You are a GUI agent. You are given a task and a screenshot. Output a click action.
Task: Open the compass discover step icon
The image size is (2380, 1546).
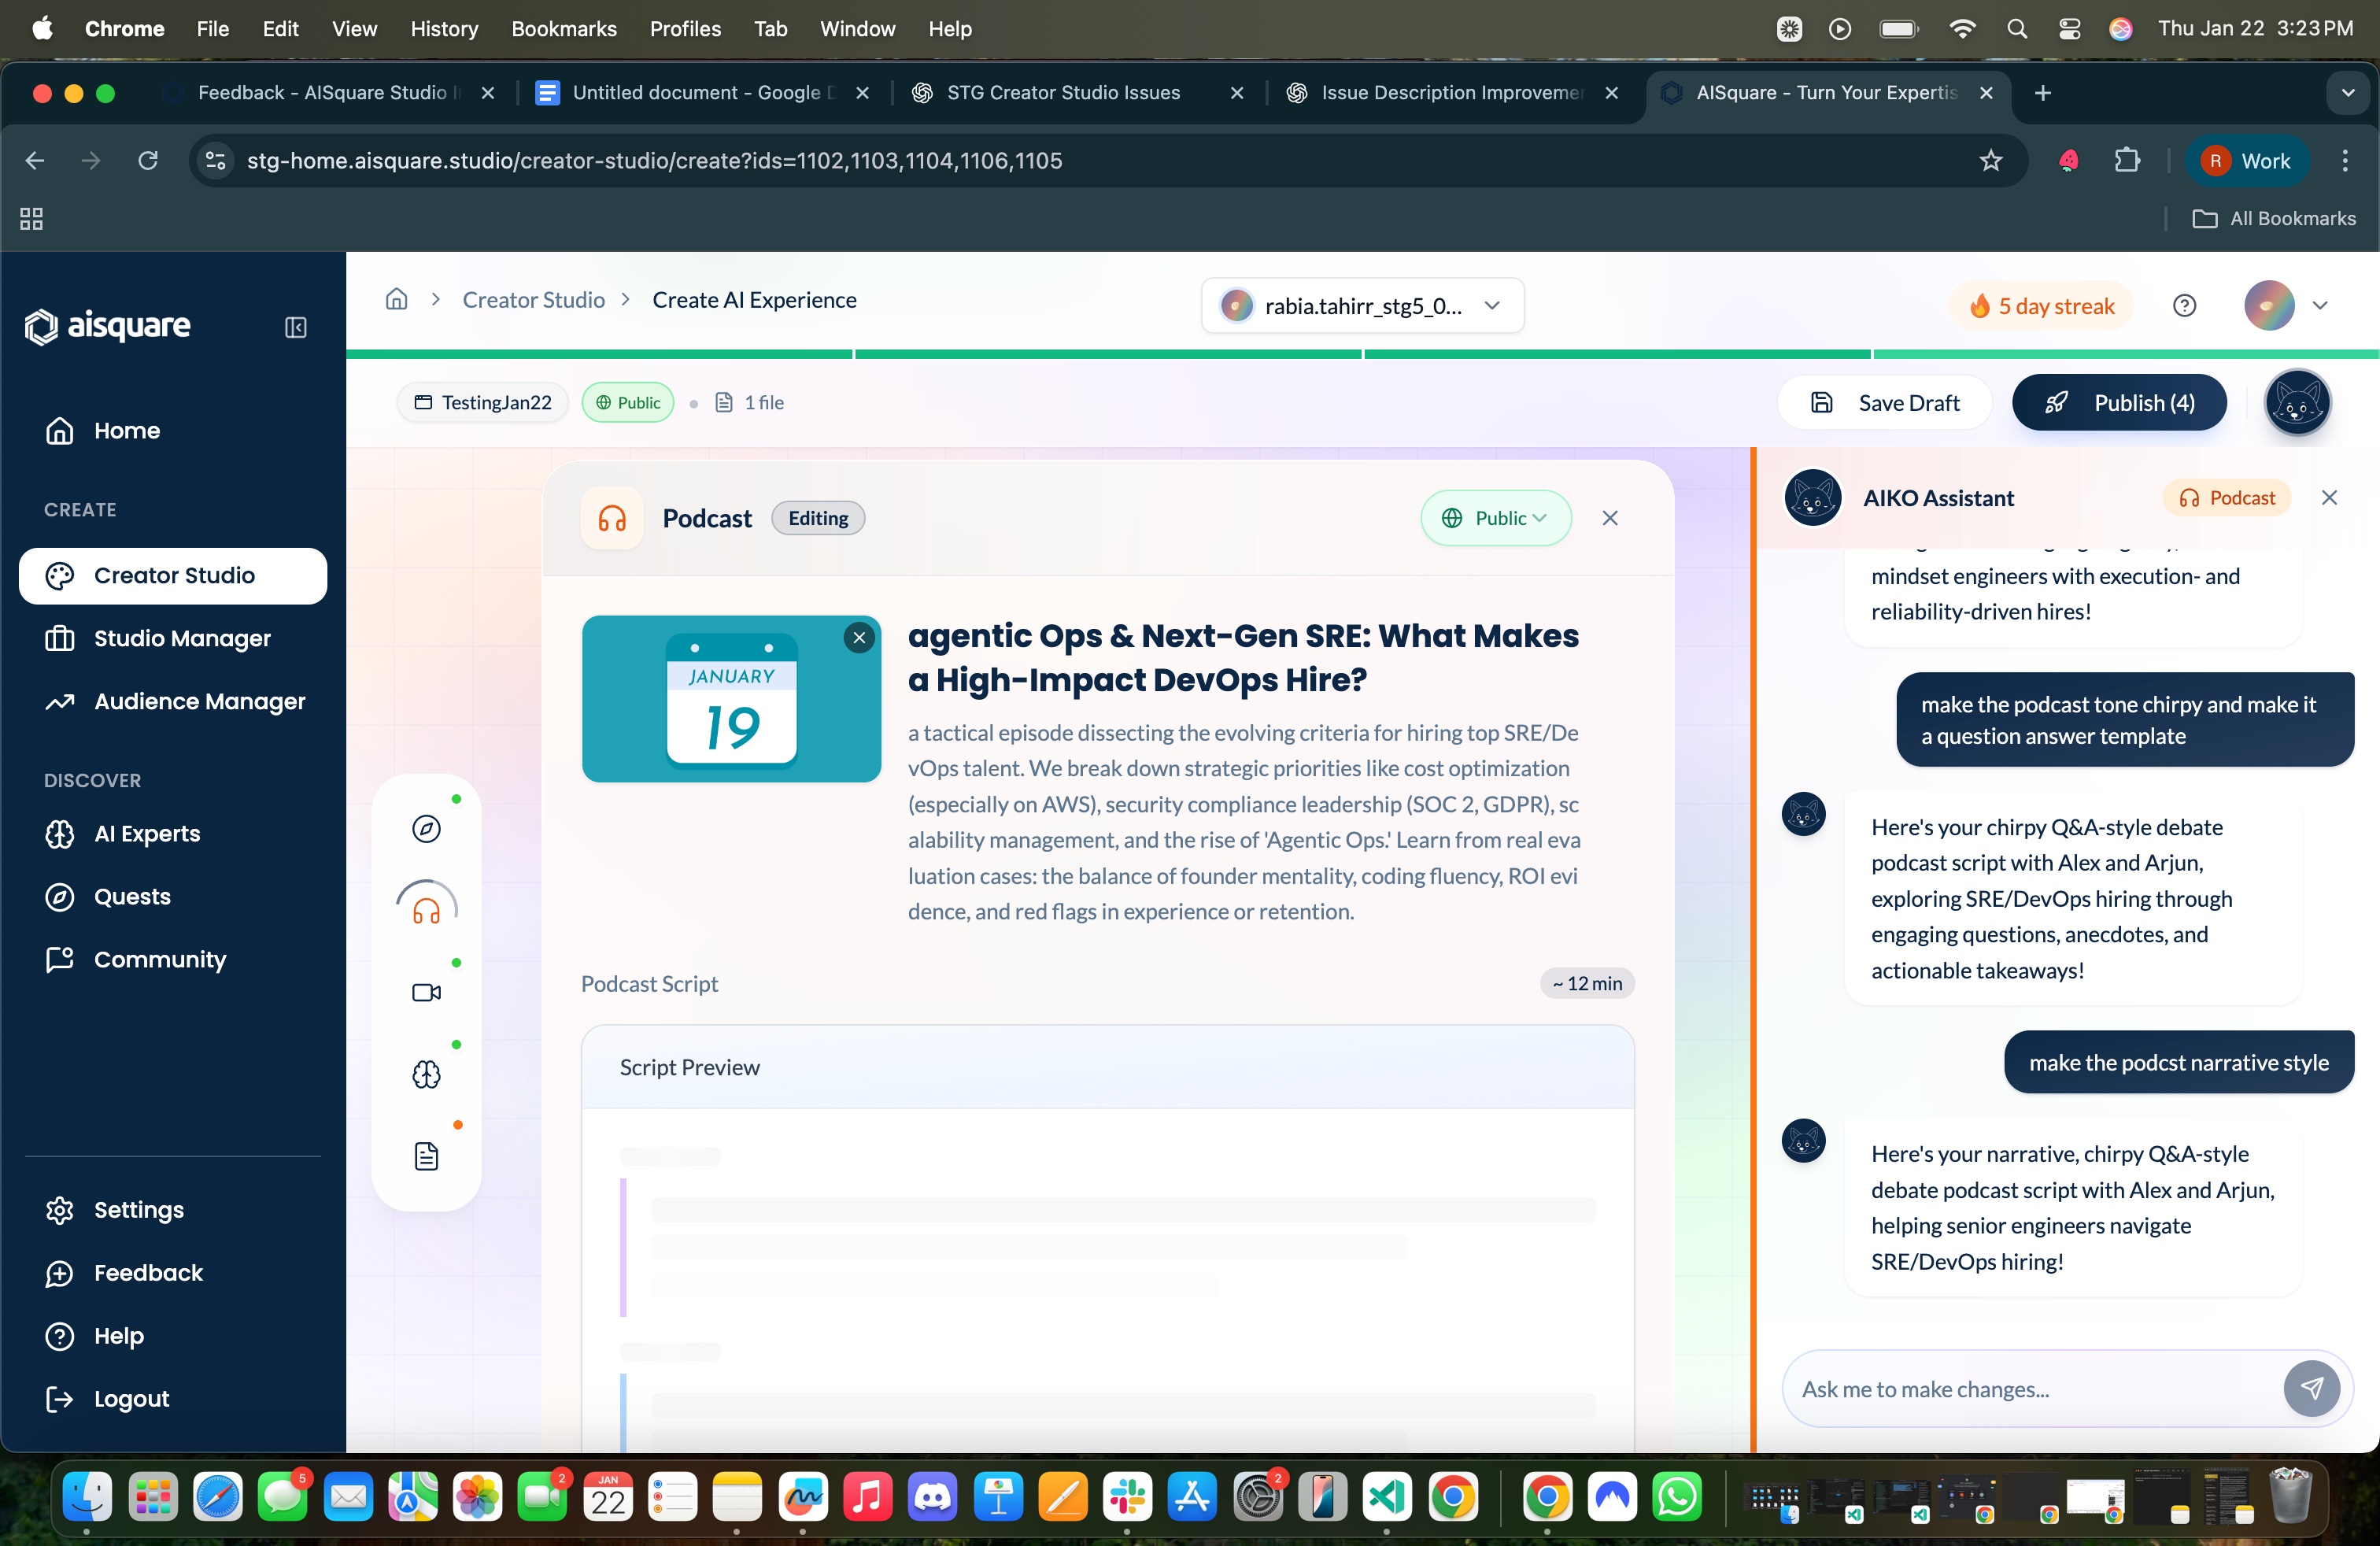pos(426,828)
